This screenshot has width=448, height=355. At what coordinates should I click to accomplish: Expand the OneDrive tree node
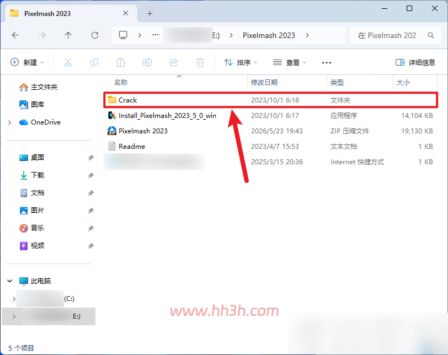[10, 122]
